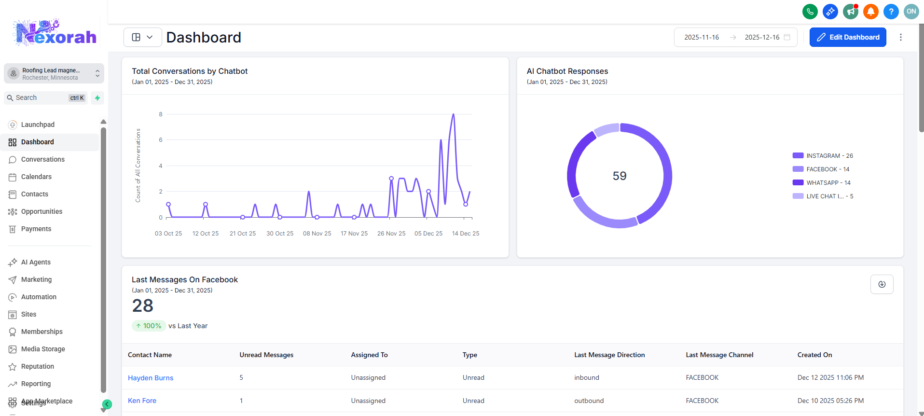The image size is (924, 416).
Task: Click the FACEBOOK legend color swatch
Action: click(x=798, y=169)
